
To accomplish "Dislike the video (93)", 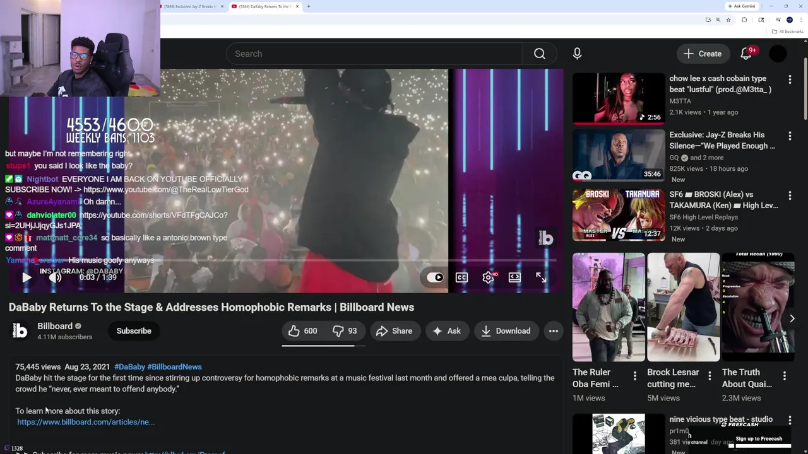I will pos(345,330).
